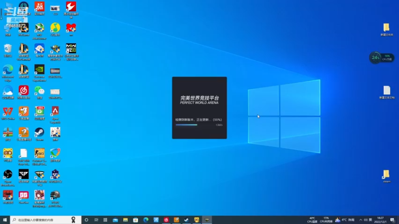Click the CPU usage floating widget showing 24%
The image size is (399, 224).
click(382, 58)
